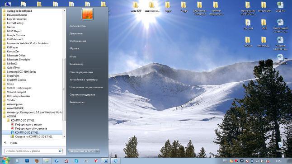
Task: Open Музыка in Start menu
Action: tap(74, 48)
